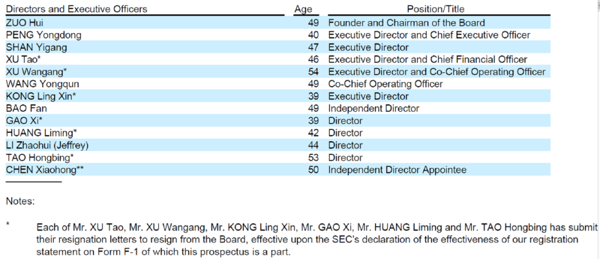The width and height of the screenshot is (600, 259).
Task: Select the XU Wangang name cell
Action: point(34,72)
